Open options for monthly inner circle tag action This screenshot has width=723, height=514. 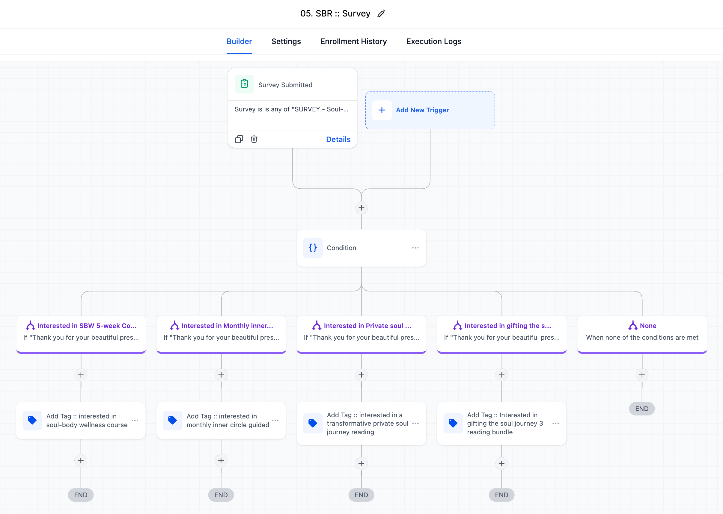(x=275, y=420)
